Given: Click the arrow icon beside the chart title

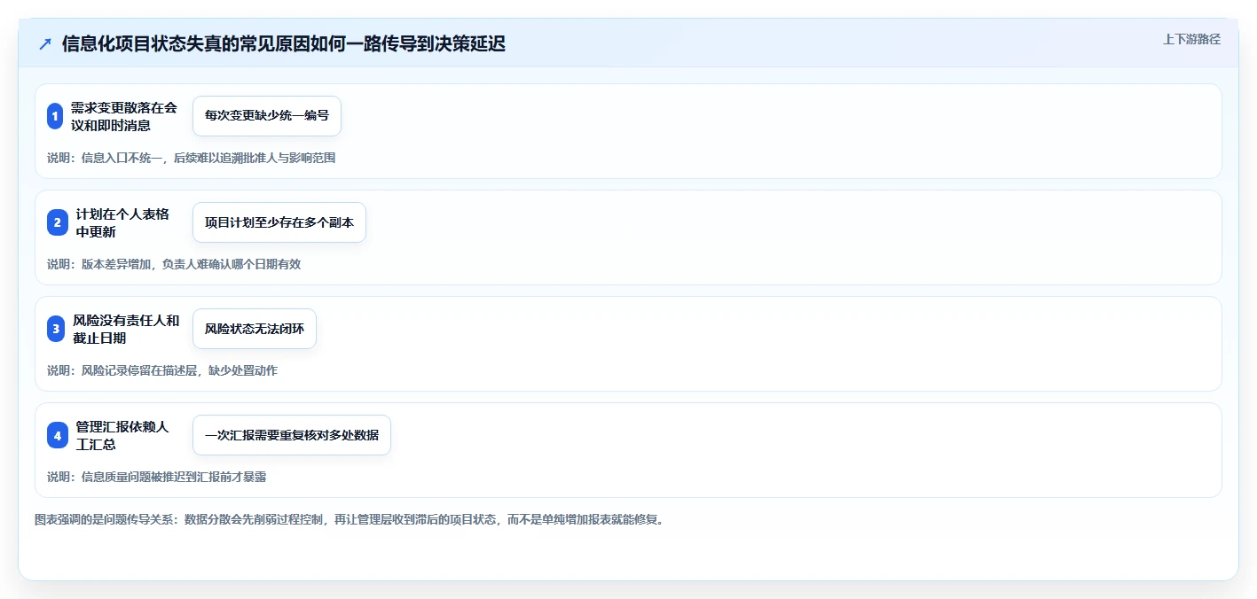Looking at the screenshot, I should tap(45, 44).
